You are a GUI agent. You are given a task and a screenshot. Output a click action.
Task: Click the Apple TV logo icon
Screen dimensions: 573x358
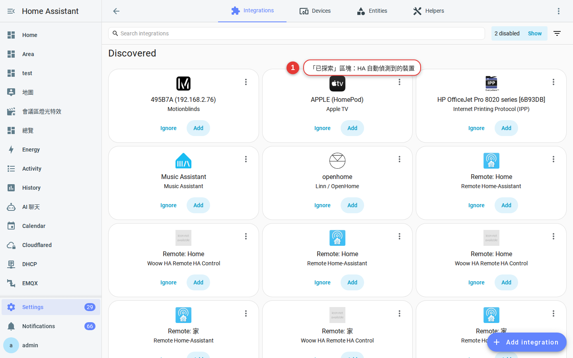click(x=337, y=84)
